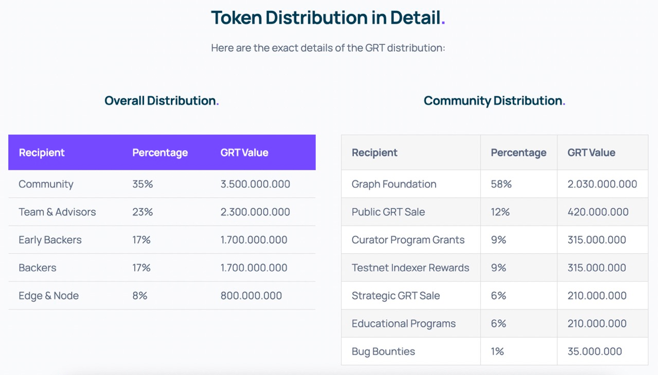This screenshot has height=375, width=658.
Task: Click the Token Distribution in Detail heading
Action: coord(328,18)
